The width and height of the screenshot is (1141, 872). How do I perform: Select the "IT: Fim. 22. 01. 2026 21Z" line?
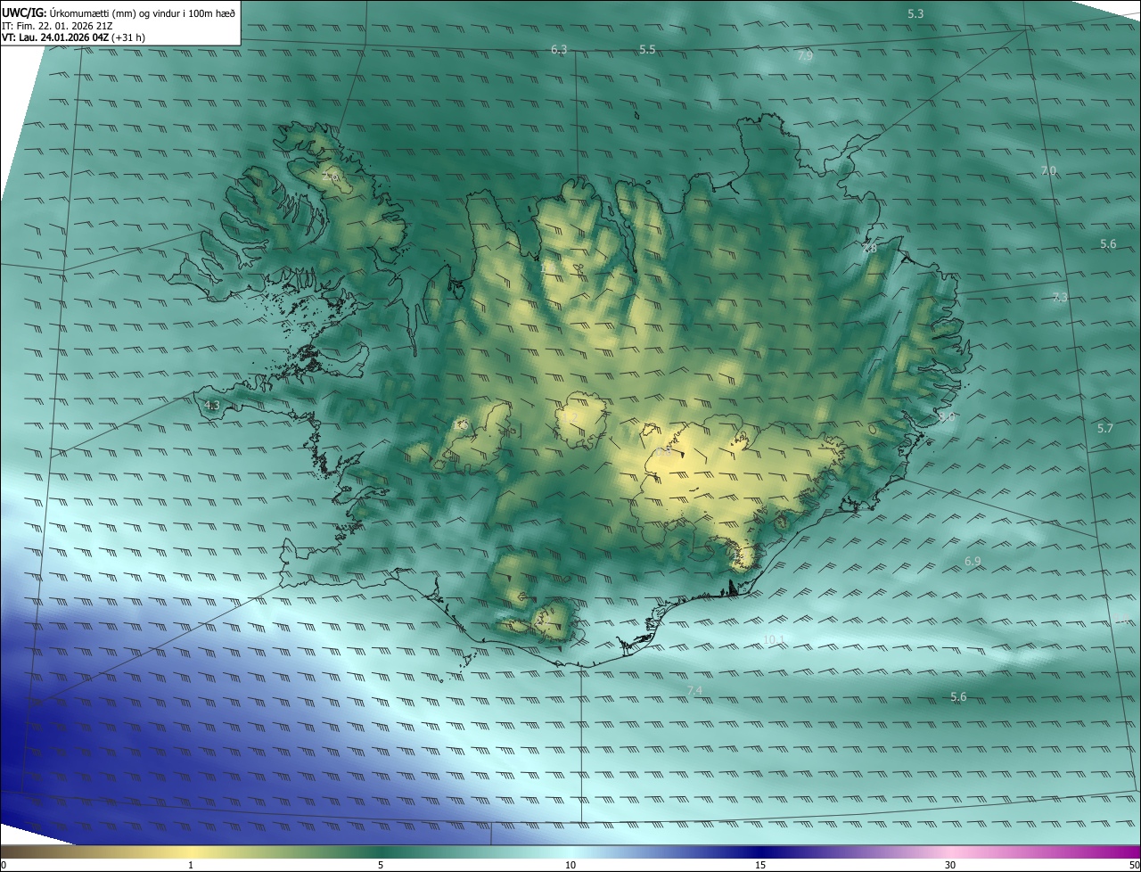coord(57,25)
